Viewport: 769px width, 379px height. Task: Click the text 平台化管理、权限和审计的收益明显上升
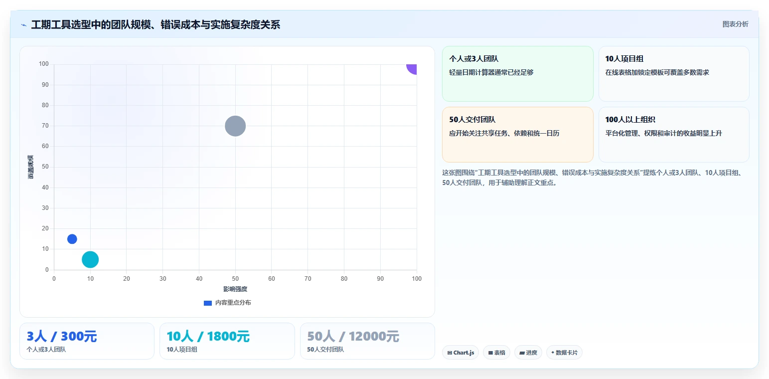[x=663, y=133]
